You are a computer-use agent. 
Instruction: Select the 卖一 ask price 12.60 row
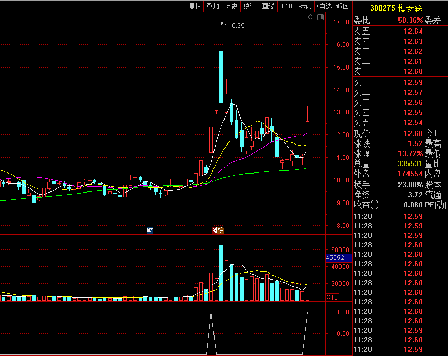(x=400, y=71)
